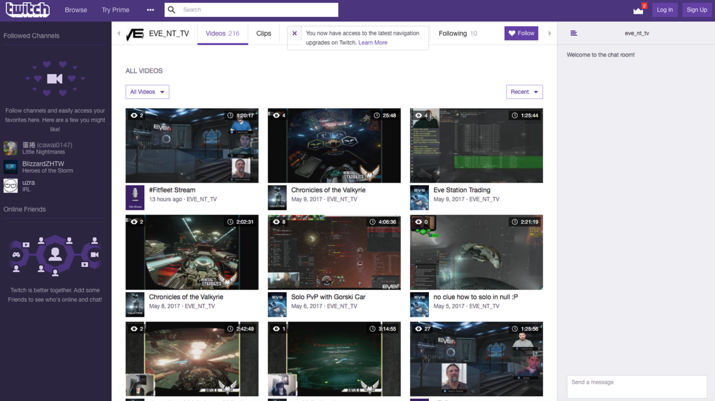The image size is (715, 401).
Task: Click the Learn More link
Action: click(373, 42)
